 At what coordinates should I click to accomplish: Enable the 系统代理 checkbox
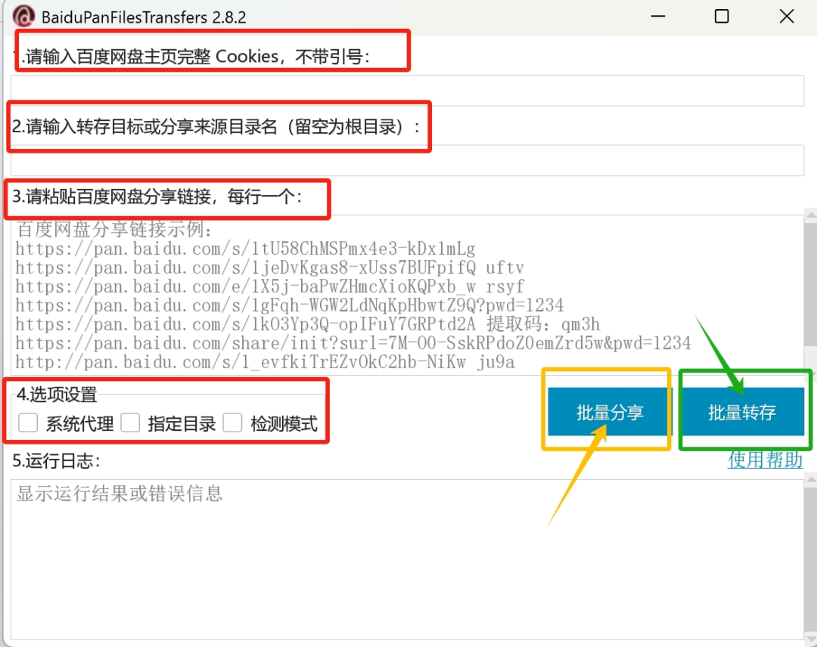[28, 423]
